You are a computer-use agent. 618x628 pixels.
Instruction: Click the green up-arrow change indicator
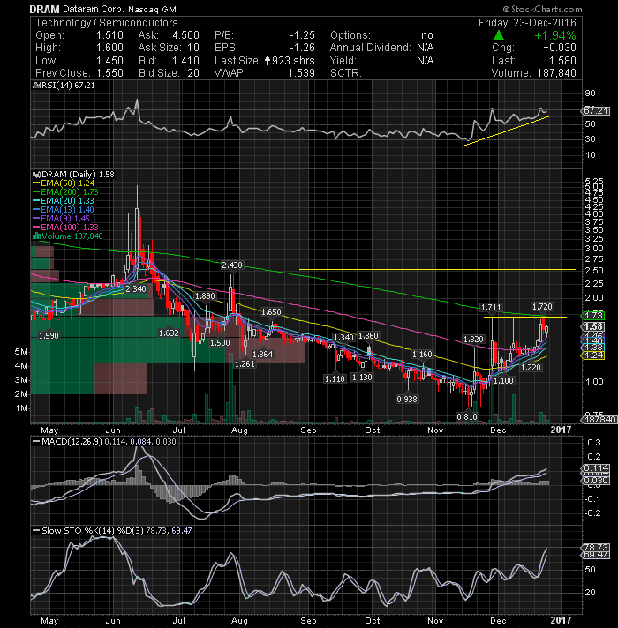click(499, 35)
